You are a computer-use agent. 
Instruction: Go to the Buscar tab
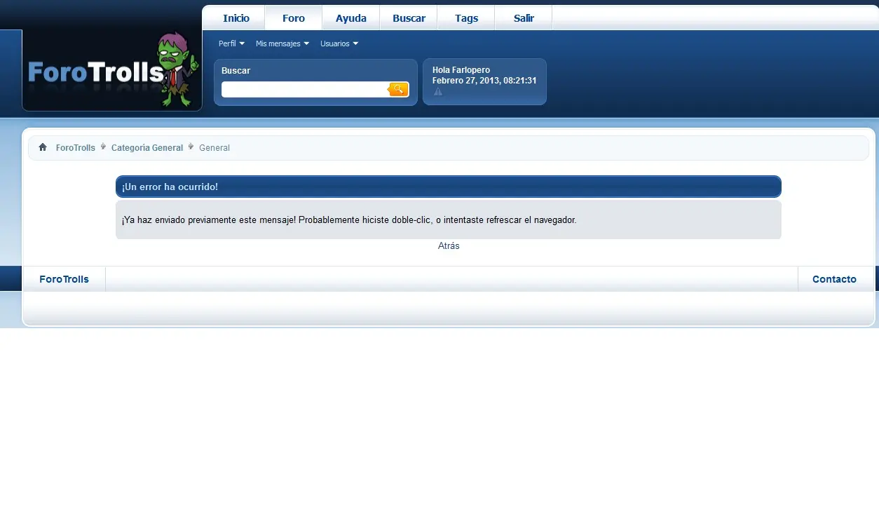pyautogui.click(x=409, y=18)
